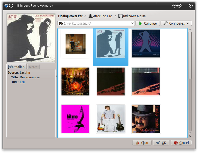Click the 'Der Kommissar' title value
Image resolution: width=198 pixels, height=153 pixels.
tap(30, 77)
